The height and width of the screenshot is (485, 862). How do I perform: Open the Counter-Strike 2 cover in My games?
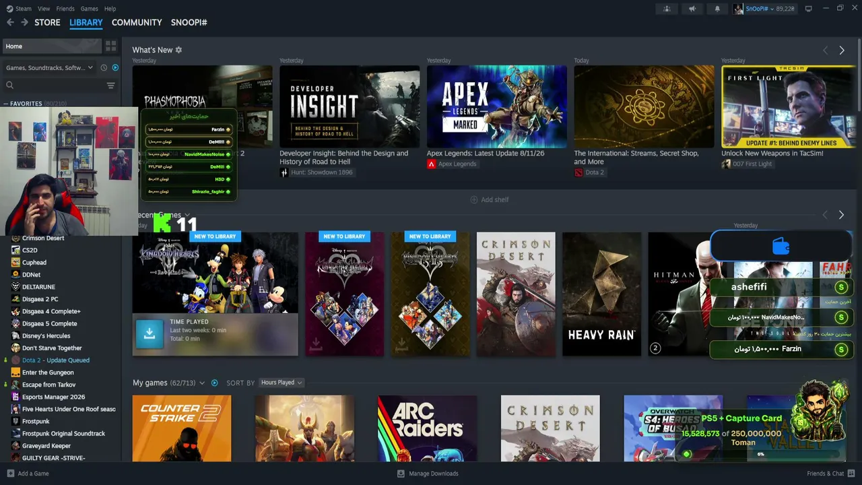[182, 428]
